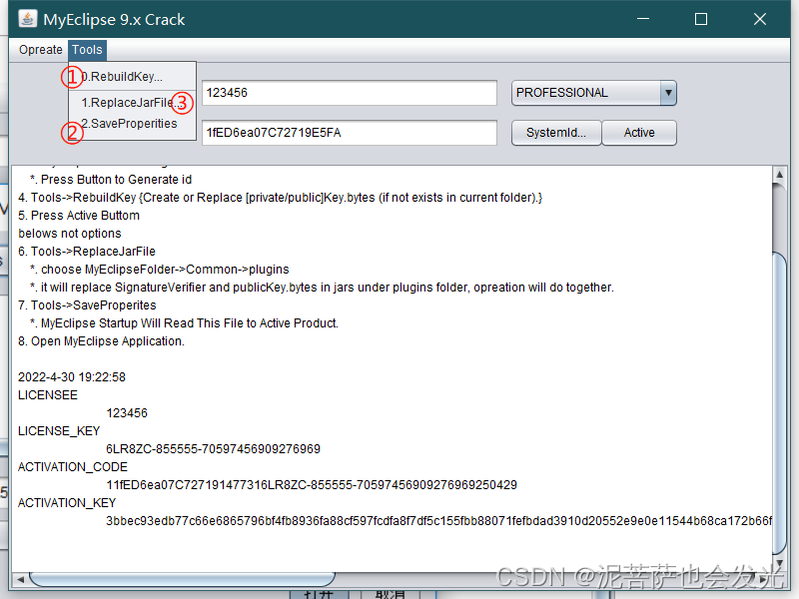Focus the system ID field 1fED6ea07C72719E5FA
The image size is (799, 599).
[x=349, y=133]
